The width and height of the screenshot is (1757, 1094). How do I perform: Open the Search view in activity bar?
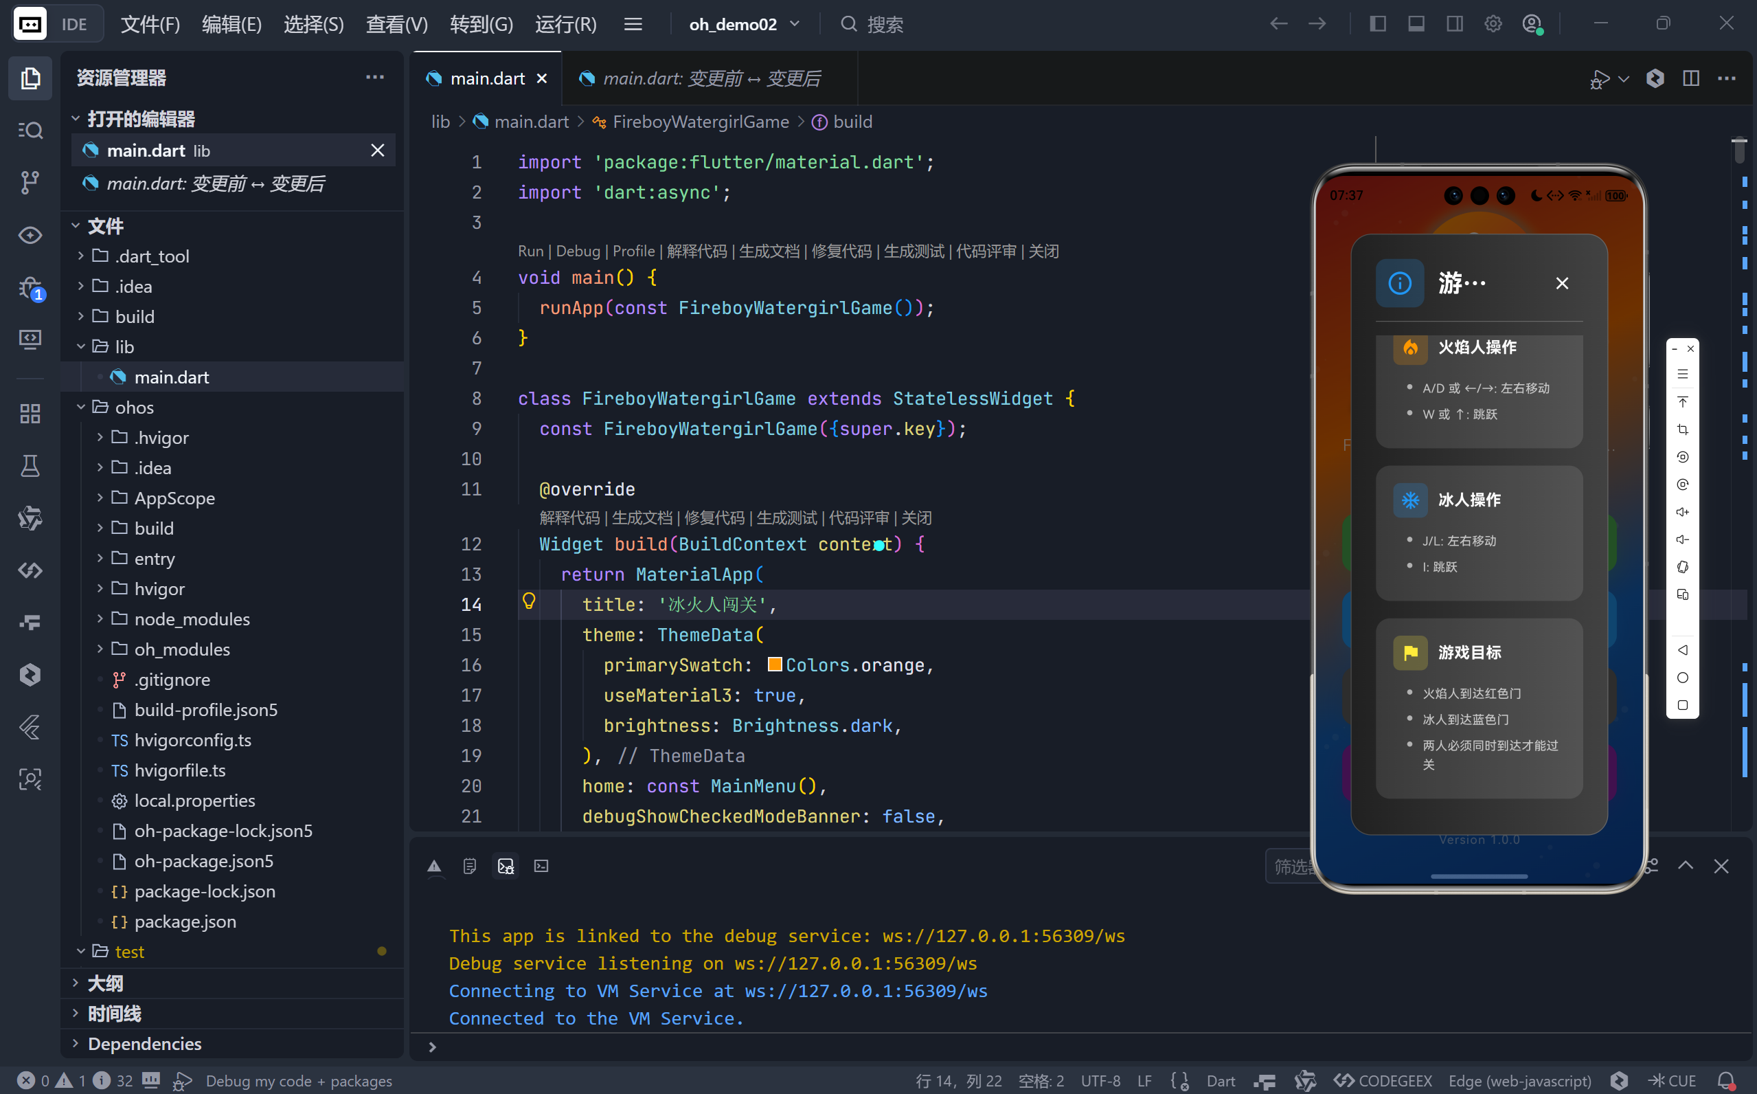[30, 131]
